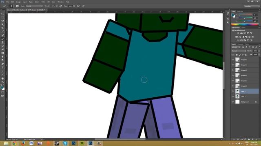Open the Image menu
The width and height of the screenshot is (261, 146).
(18, 2)
